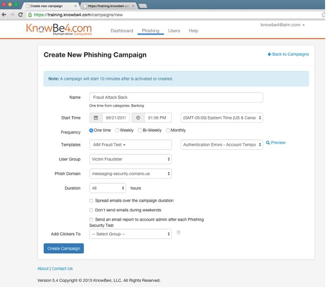Click the Create Campaign button
This screenshot has width=329, height=292.
tap(64, 248)
